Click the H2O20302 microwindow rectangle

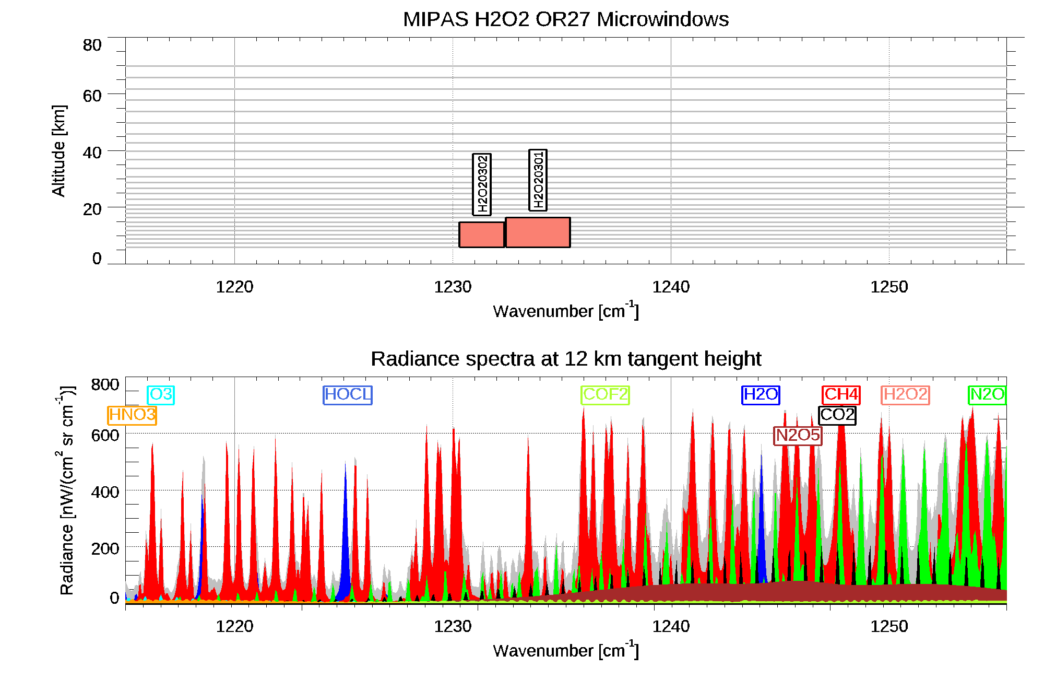point(481,235)
